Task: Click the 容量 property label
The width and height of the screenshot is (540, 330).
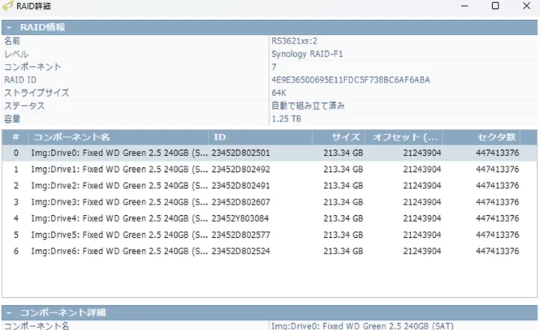Action: pyautogui.click(x=12, y=118)
